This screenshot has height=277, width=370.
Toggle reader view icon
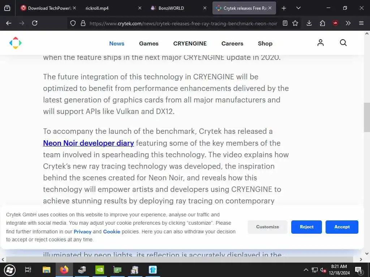285,23
